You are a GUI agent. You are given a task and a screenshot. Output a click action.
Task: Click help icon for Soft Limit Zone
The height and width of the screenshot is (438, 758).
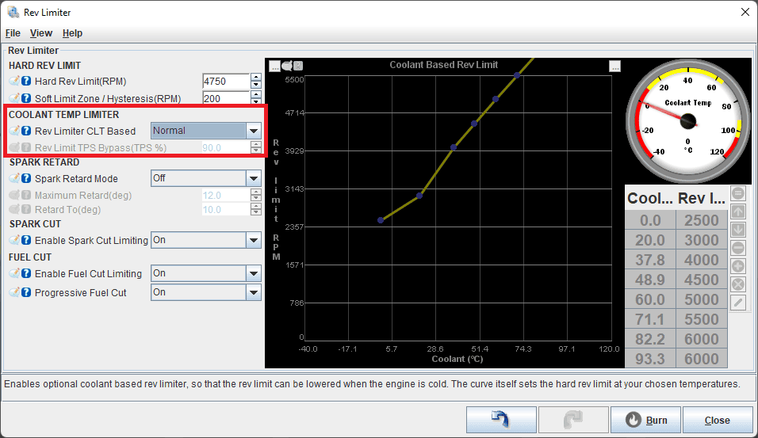point(27,98)
